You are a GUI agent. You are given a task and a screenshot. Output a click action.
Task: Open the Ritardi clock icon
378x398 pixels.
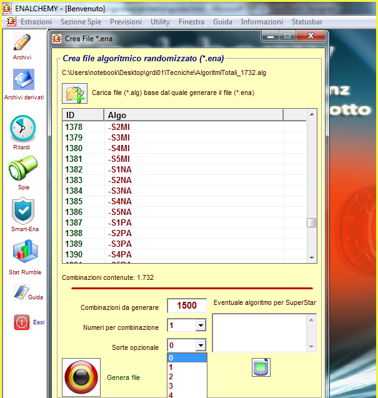coord(23,128)
